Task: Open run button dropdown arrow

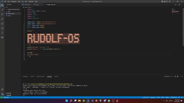Action: point(177,5)
